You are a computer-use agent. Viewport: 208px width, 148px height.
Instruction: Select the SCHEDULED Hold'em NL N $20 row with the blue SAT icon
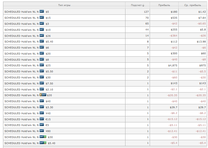[105, 54]
